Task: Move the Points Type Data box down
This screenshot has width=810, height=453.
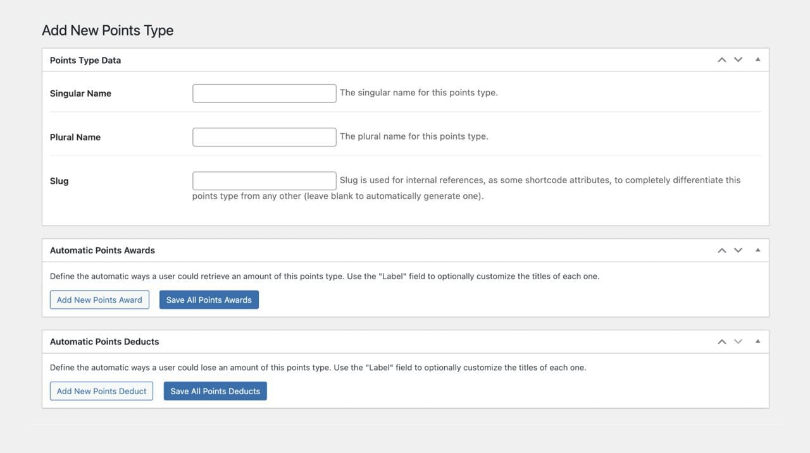Action: (736, 58)
